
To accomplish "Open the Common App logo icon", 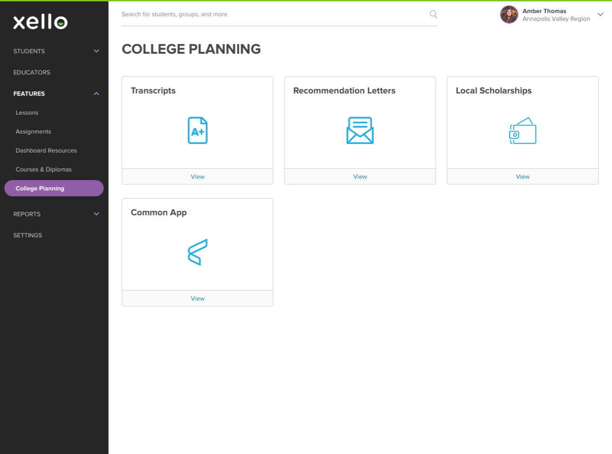I will [197, 252].
